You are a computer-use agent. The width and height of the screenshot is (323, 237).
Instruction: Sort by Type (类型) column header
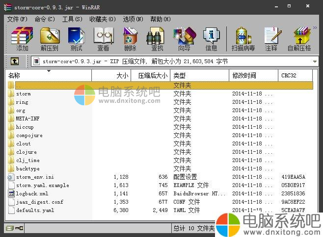(x=200, y=75)
